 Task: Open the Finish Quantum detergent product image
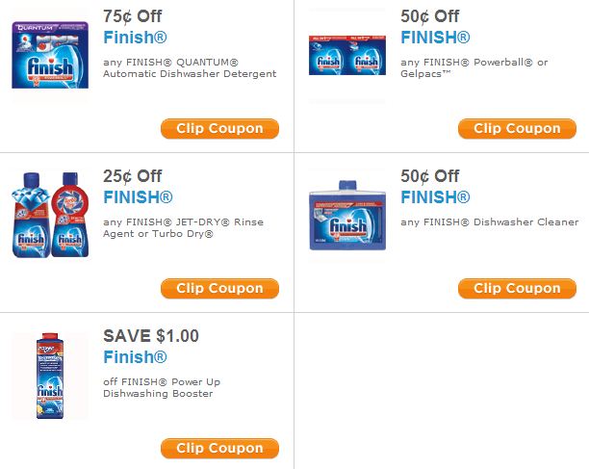pos(50,56)
